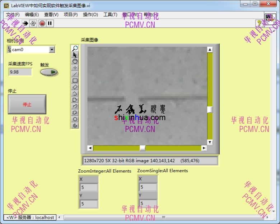Click window vertical scrollbar down arrow
Screen dimensions: 280x224
pyautogui.click(x=274, y=211)
